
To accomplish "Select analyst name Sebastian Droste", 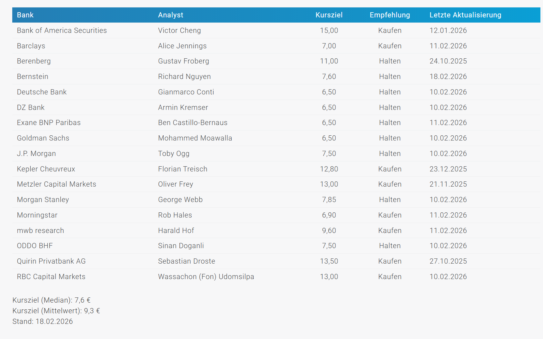I will click(186, 261).
